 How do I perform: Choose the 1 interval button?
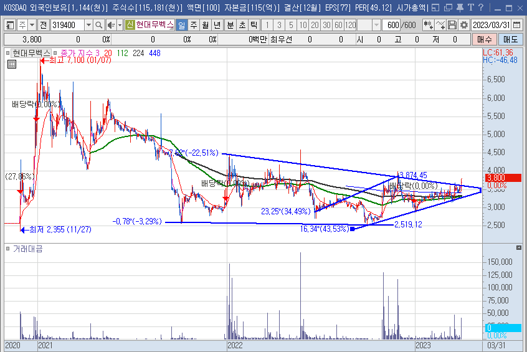[x=267, y=25]
